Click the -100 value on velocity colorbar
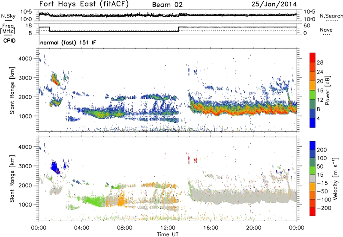This screenshot has height=237, width=343. tap(324, 200)
